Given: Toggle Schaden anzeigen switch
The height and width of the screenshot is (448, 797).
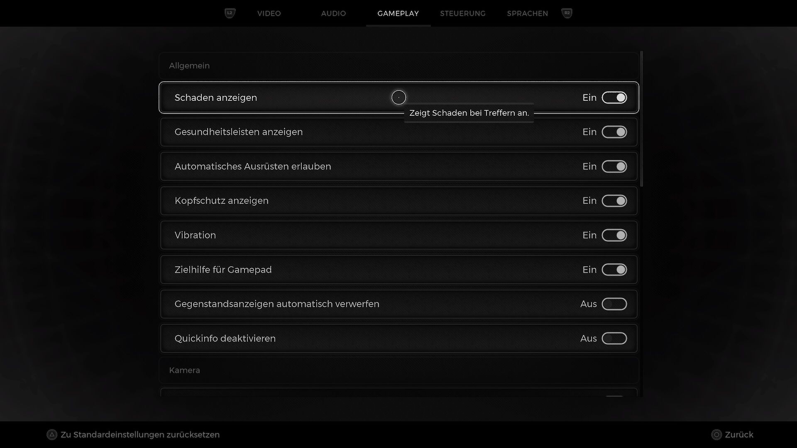Looking at the screenshot, I should click(x=614, y=97).
